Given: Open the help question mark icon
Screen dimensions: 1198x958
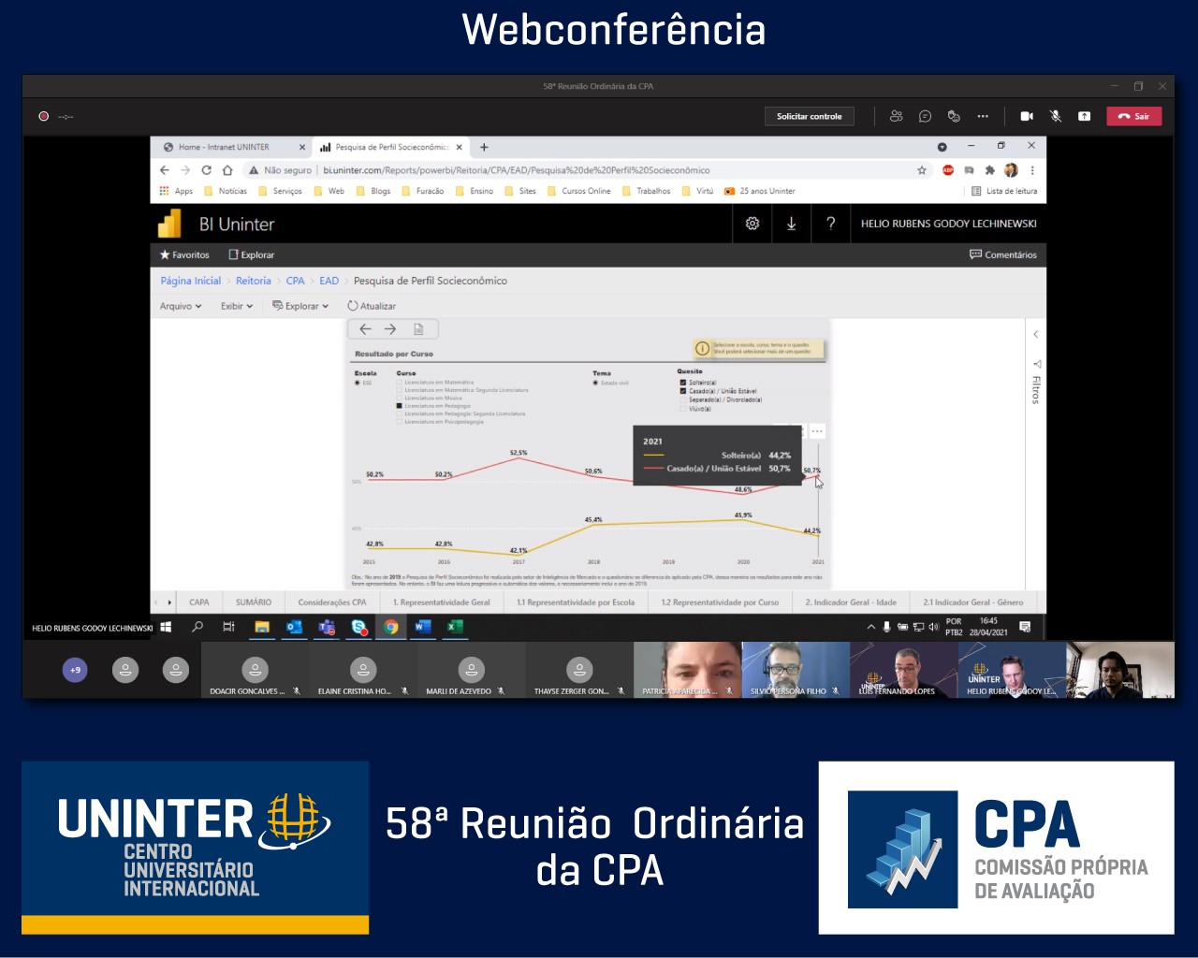Looking at the screenshot, I should [x=830, y=224].
